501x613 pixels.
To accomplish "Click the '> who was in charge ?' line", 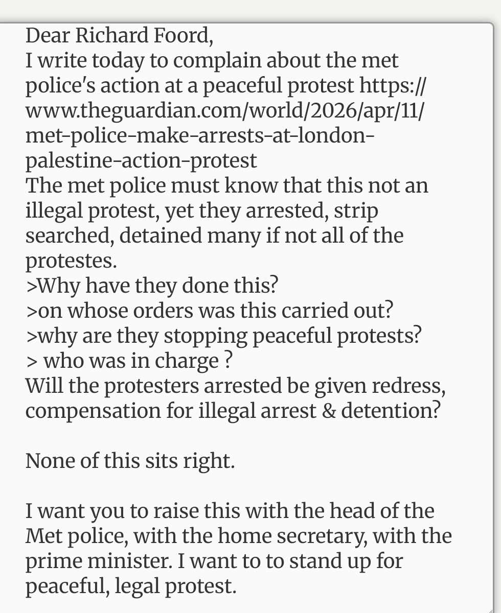I will pos(129,361).
